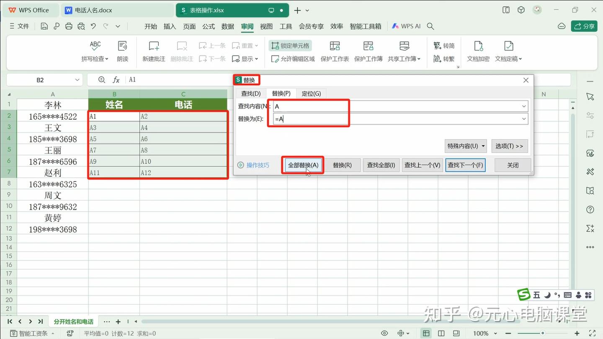Add a new sheet with plus icon
Viewport: 603px width, 339px height.
click(118, 321)
